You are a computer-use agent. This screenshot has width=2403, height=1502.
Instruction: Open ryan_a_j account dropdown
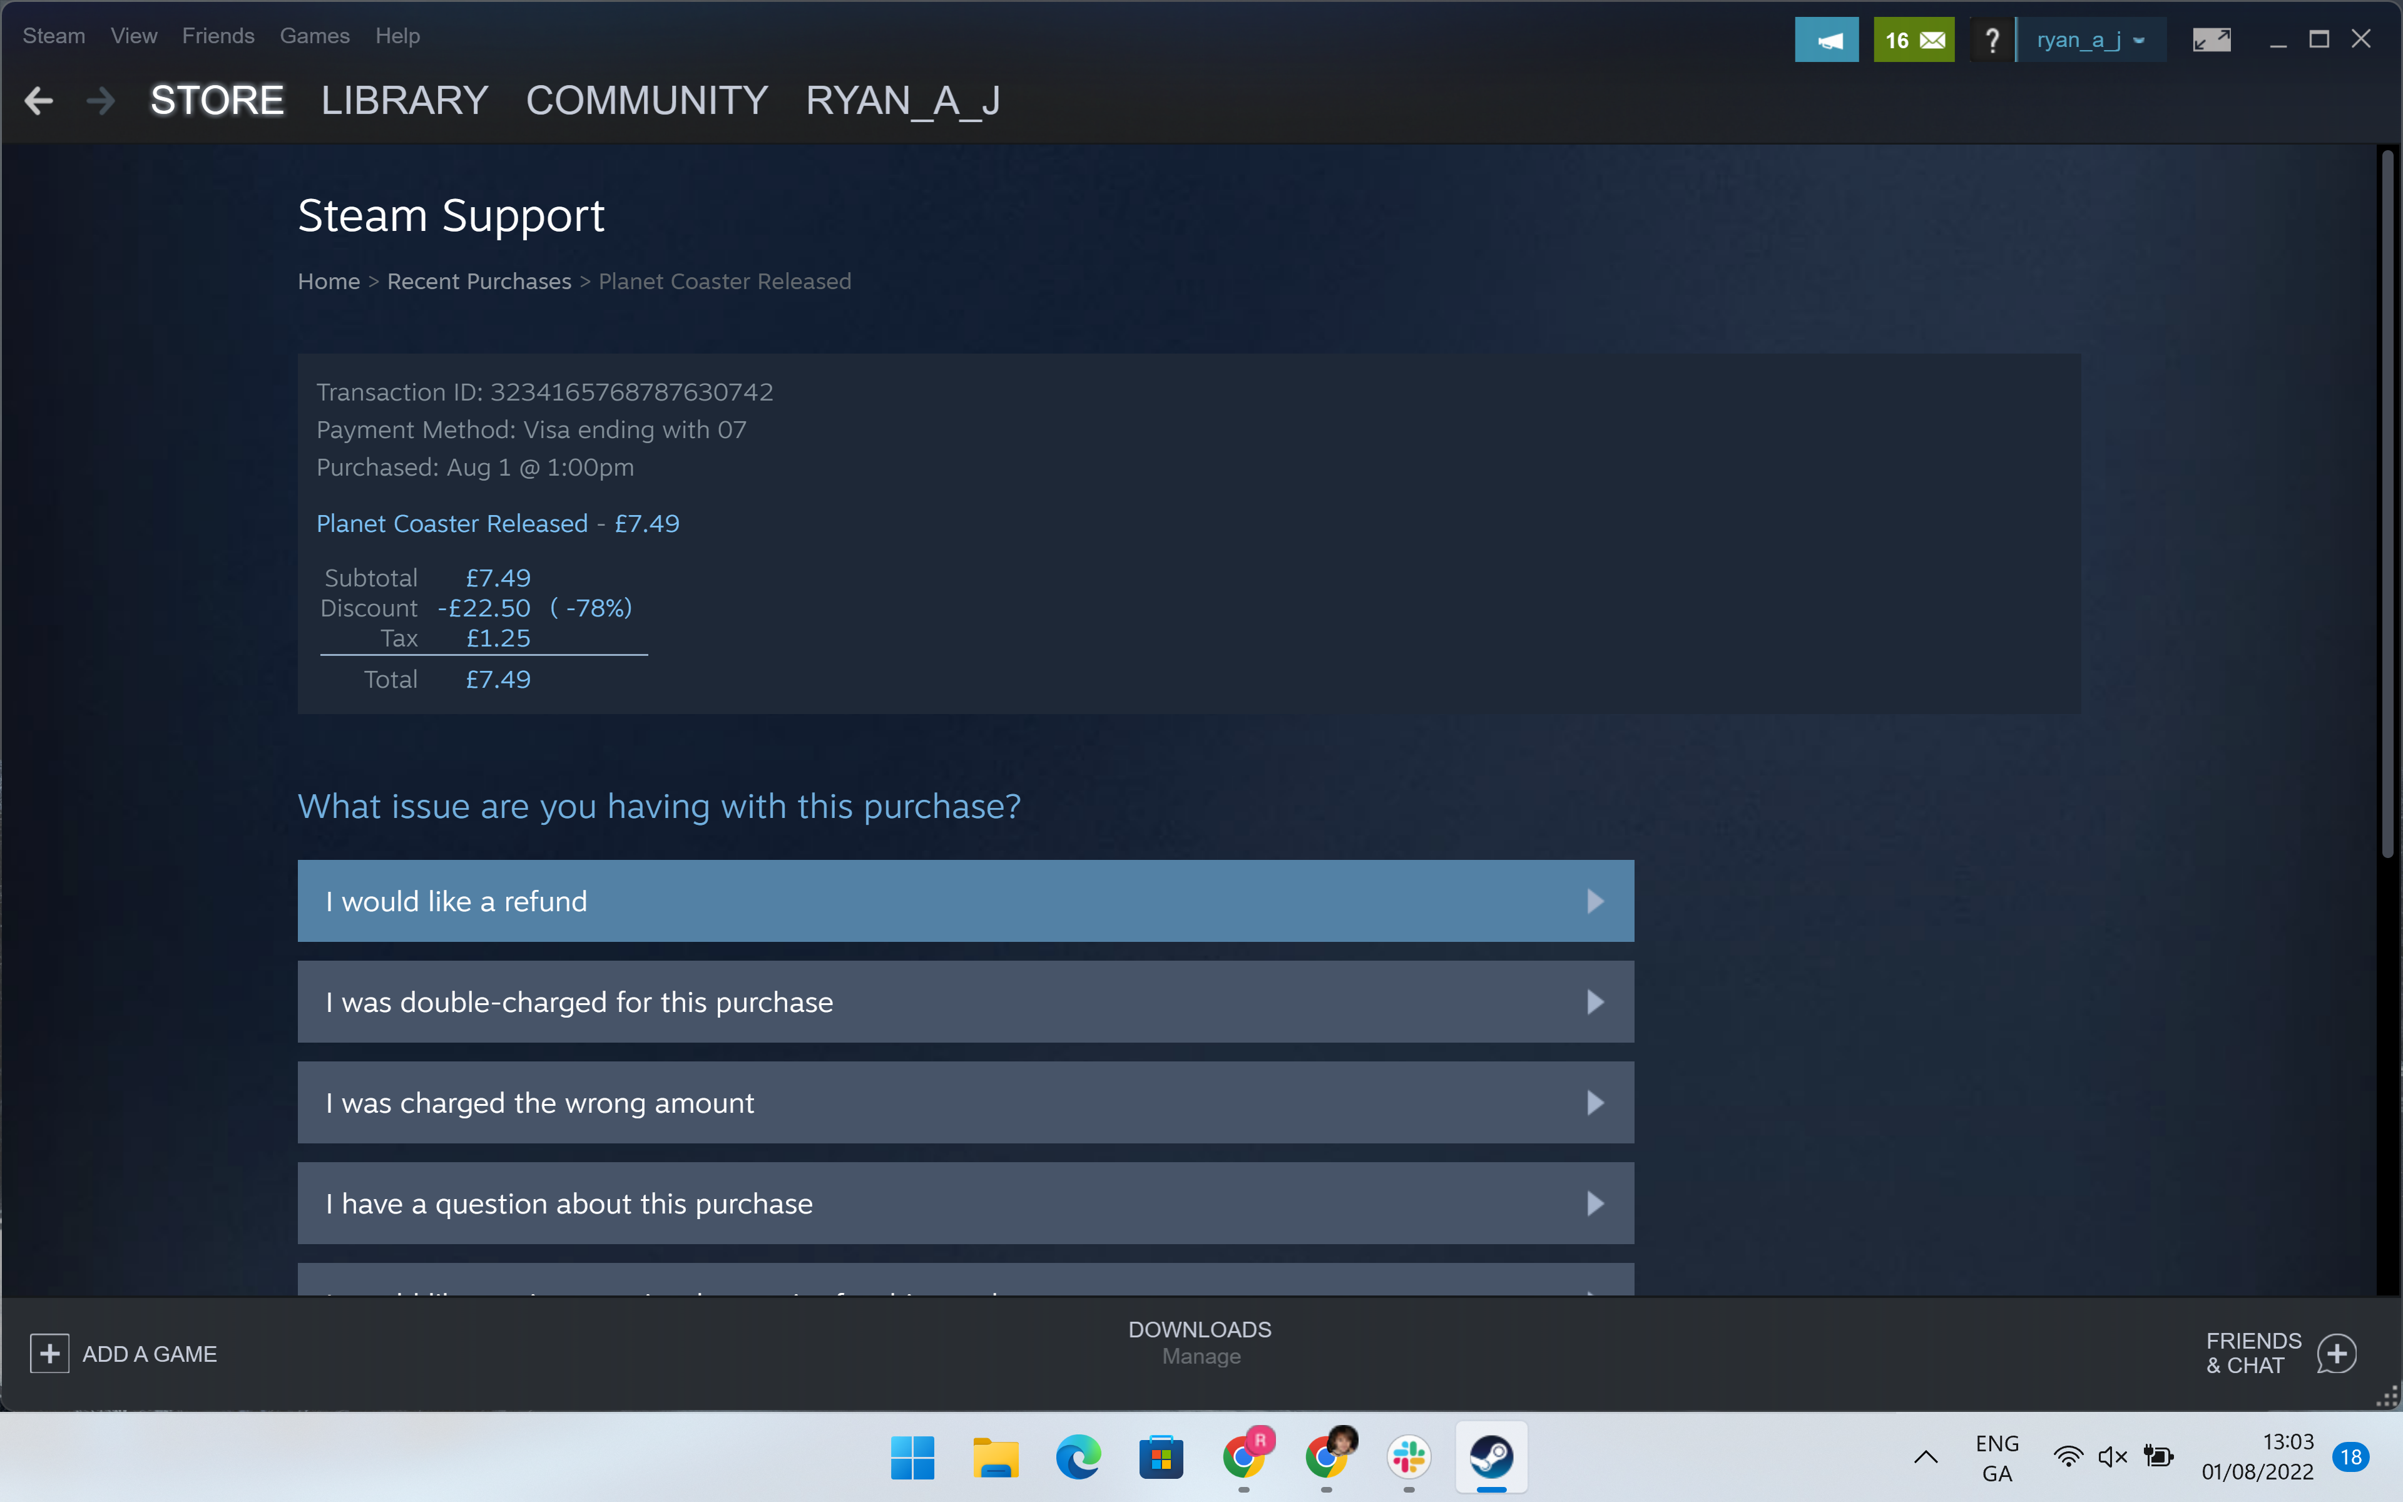coord(2091,39)
